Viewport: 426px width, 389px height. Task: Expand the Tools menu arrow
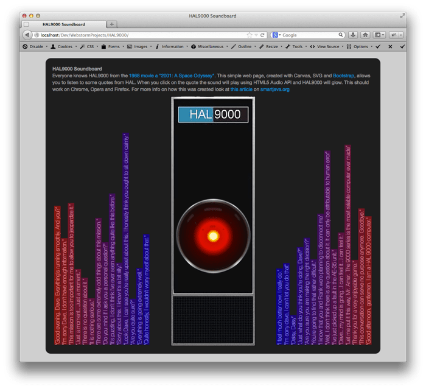306,46
